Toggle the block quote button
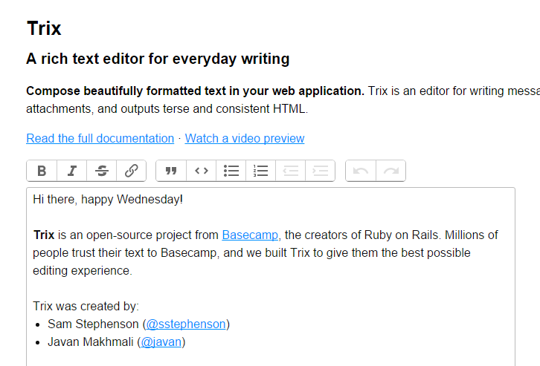The image size is (540, 366). [x=171, y=171]
